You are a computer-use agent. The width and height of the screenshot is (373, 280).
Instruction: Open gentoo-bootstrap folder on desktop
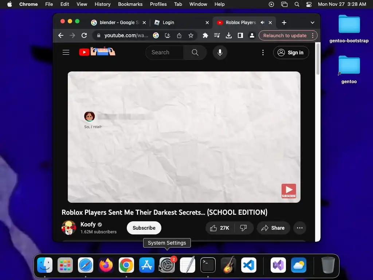pos(349,28)
